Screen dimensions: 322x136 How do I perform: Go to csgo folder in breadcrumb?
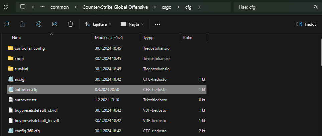click(167, 7)
